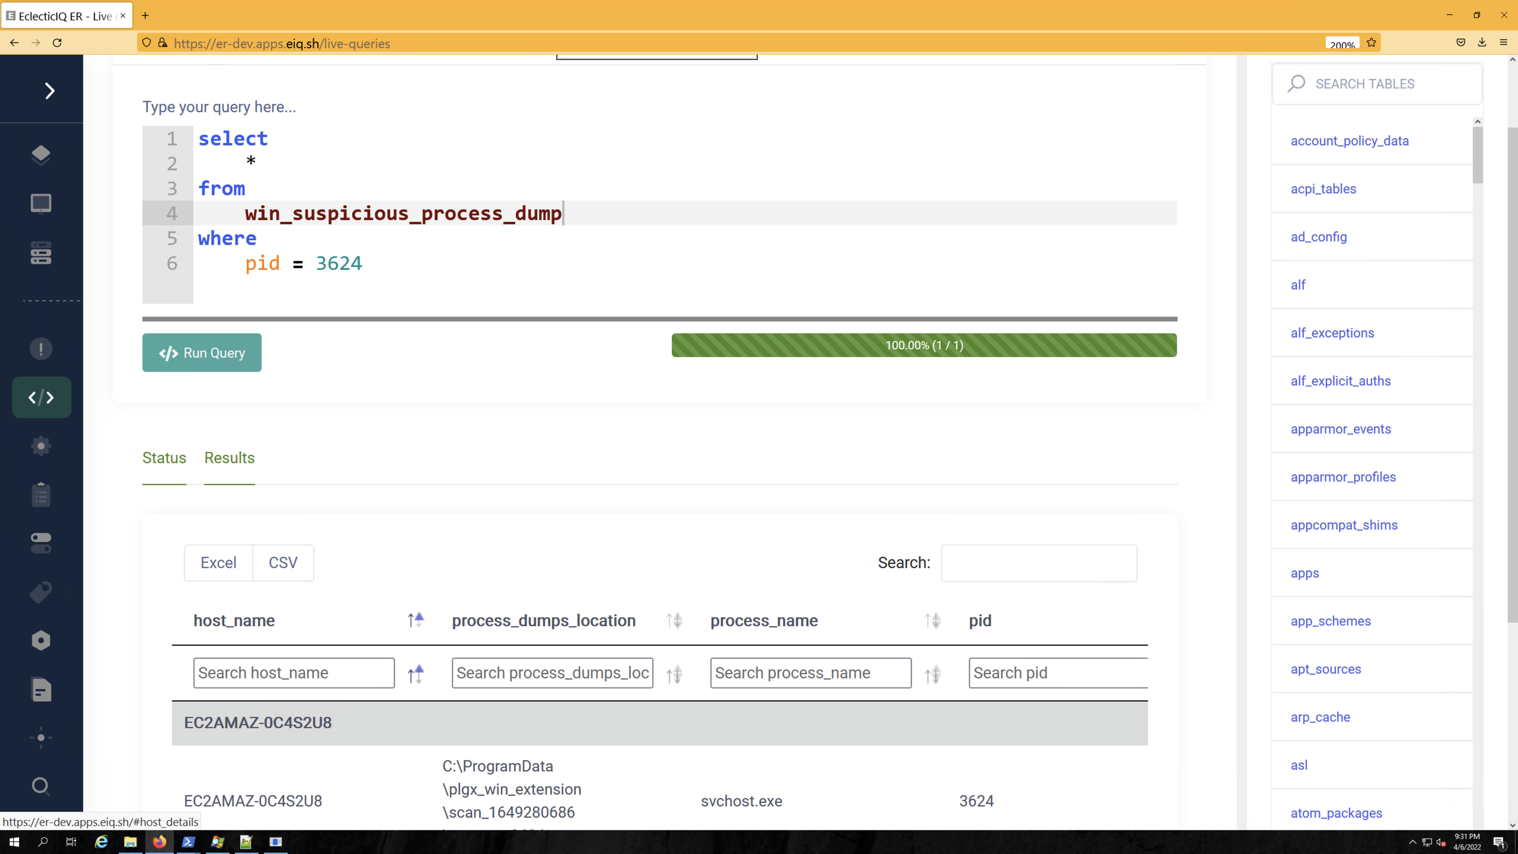Click sort arrows beside Search host_name filter

tap(416, 674)
